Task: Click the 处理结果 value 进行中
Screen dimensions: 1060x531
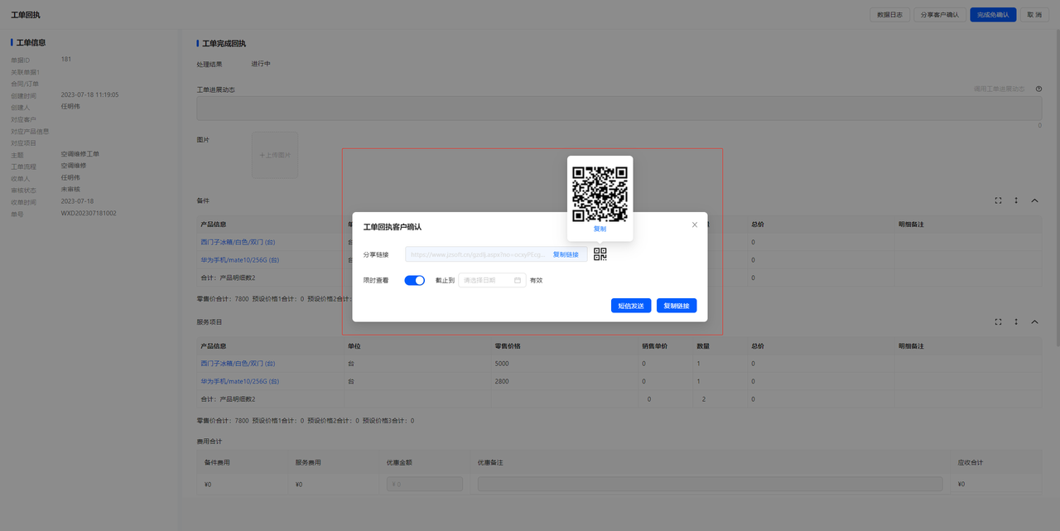Action: point(261,64)
